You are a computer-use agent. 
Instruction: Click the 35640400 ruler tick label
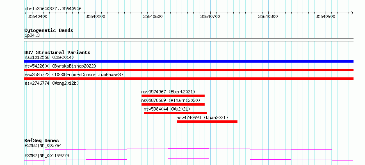click(x=37, y=16)
